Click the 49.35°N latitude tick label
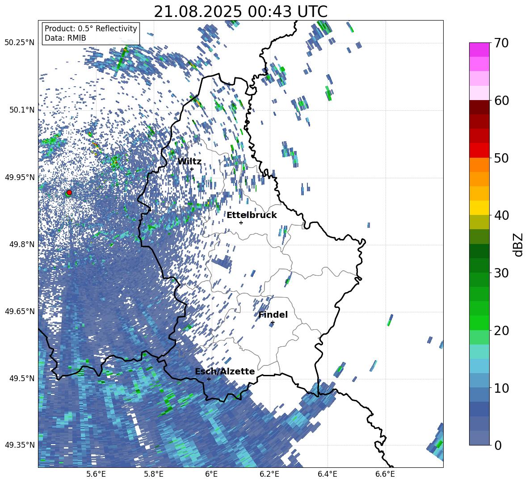The height and width of the screenshot is (483, 529). point(20,445)
